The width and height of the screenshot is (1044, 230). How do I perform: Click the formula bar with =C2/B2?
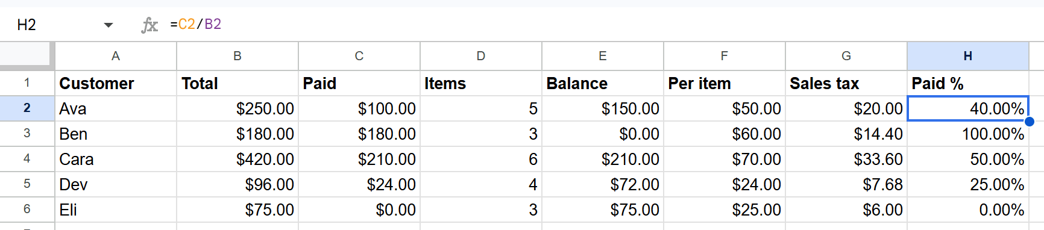coord(603,24)
